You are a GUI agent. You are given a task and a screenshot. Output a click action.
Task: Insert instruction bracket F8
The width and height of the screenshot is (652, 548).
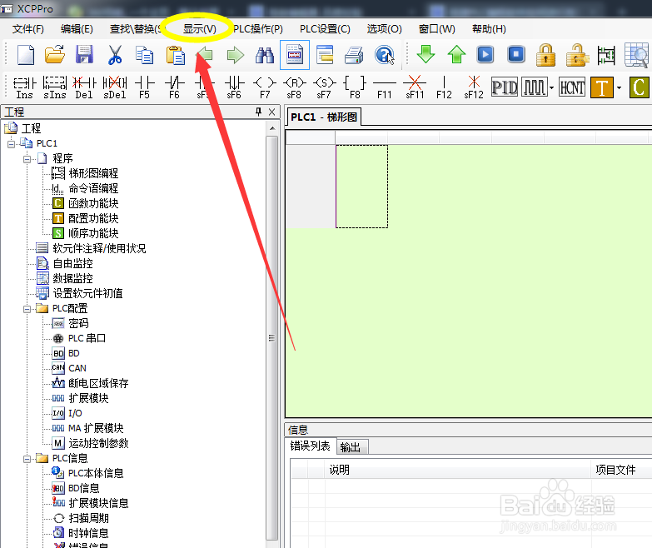355,87
